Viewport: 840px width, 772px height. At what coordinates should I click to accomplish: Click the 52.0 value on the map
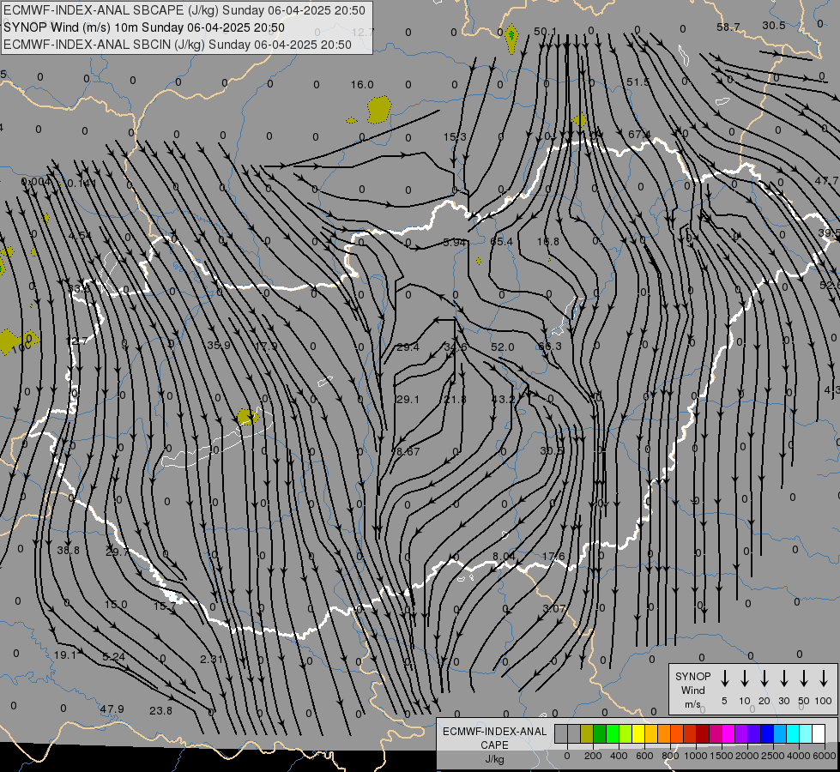[503, 347]
